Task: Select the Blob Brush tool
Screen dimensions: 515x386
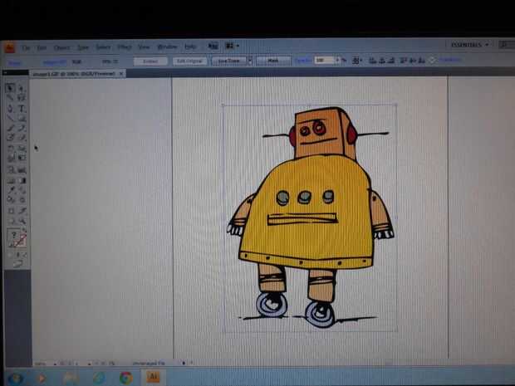Action: pos(10,138)
